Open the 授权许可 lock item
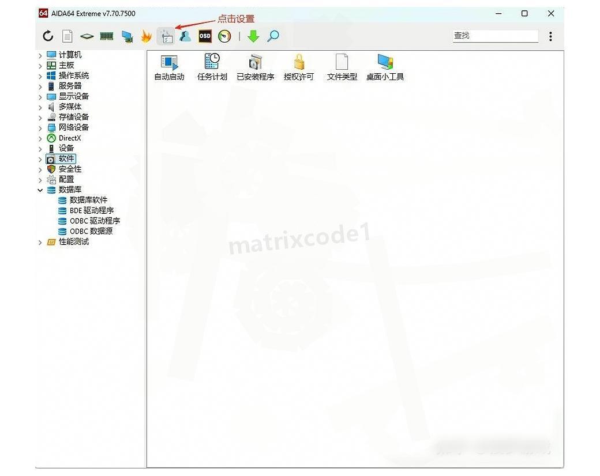Image resolution: width=600 pixels, height=476 pixels. pyautogui.click(x=298, y=67)
